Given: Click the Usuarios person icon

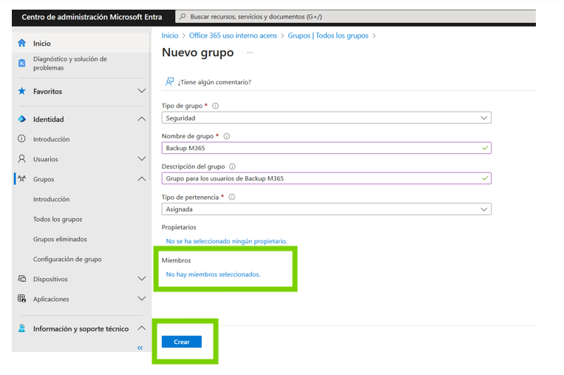Looking at the screenshot, I should tap(21, 159).
